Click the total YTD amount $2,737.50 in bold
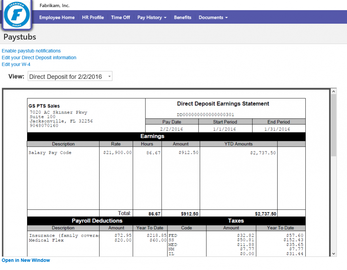 (266, 214)
